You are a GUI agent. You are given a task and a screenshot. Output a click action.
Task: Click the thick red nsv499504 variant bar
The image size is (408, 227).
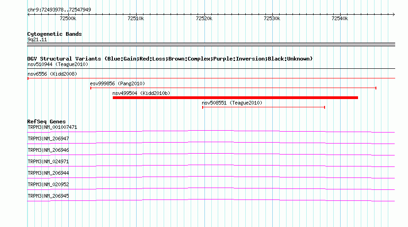click(235, 98)
